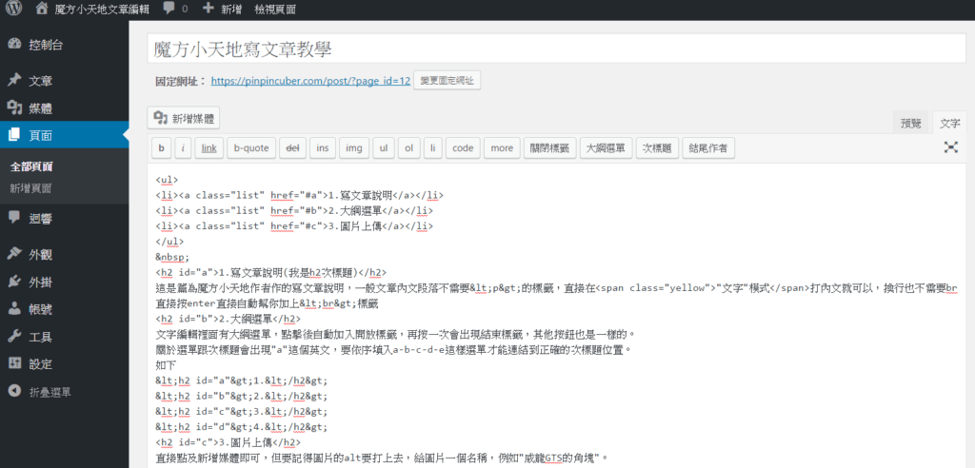The width and height of the screenshot is (975, 468).
Task: Click the dashboard icon beside 控制台
Action: (x=14, y=45)
